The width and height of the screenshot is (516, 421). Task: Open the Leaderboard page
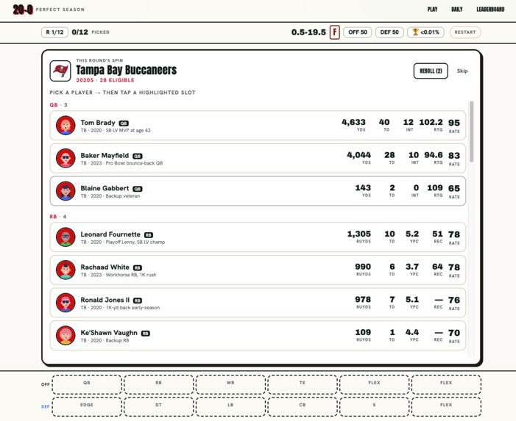[x=490, y=10]
